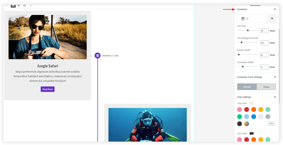Select the highlighted center timeline alignment icon

coord(13,5)
